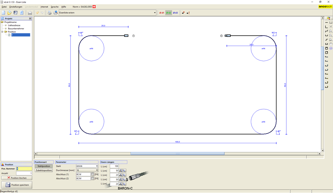The image size is (333, 193).
Task: Open the Einstellungen menu
Action: click(x=16, y=7)
